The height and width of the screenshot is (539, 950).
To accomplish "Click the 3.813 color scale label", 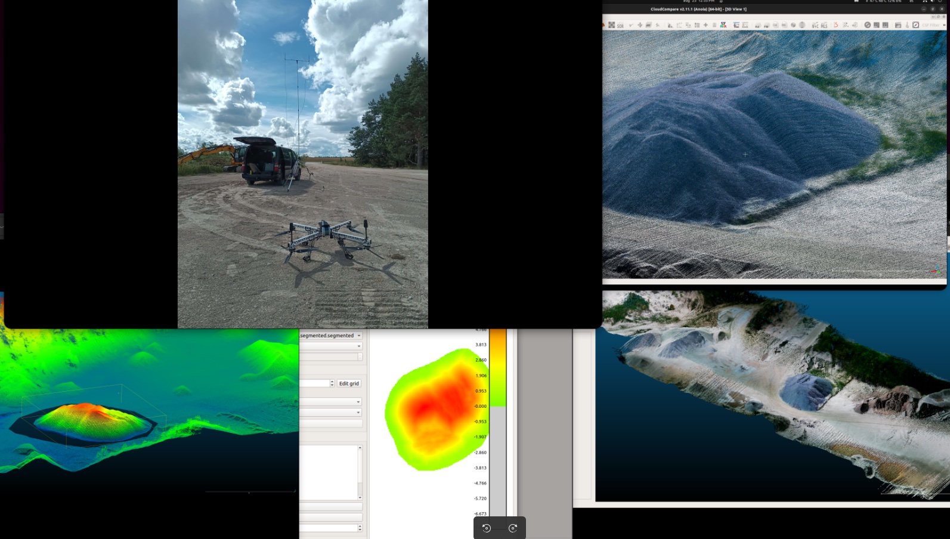I will [x=481, y=345].
